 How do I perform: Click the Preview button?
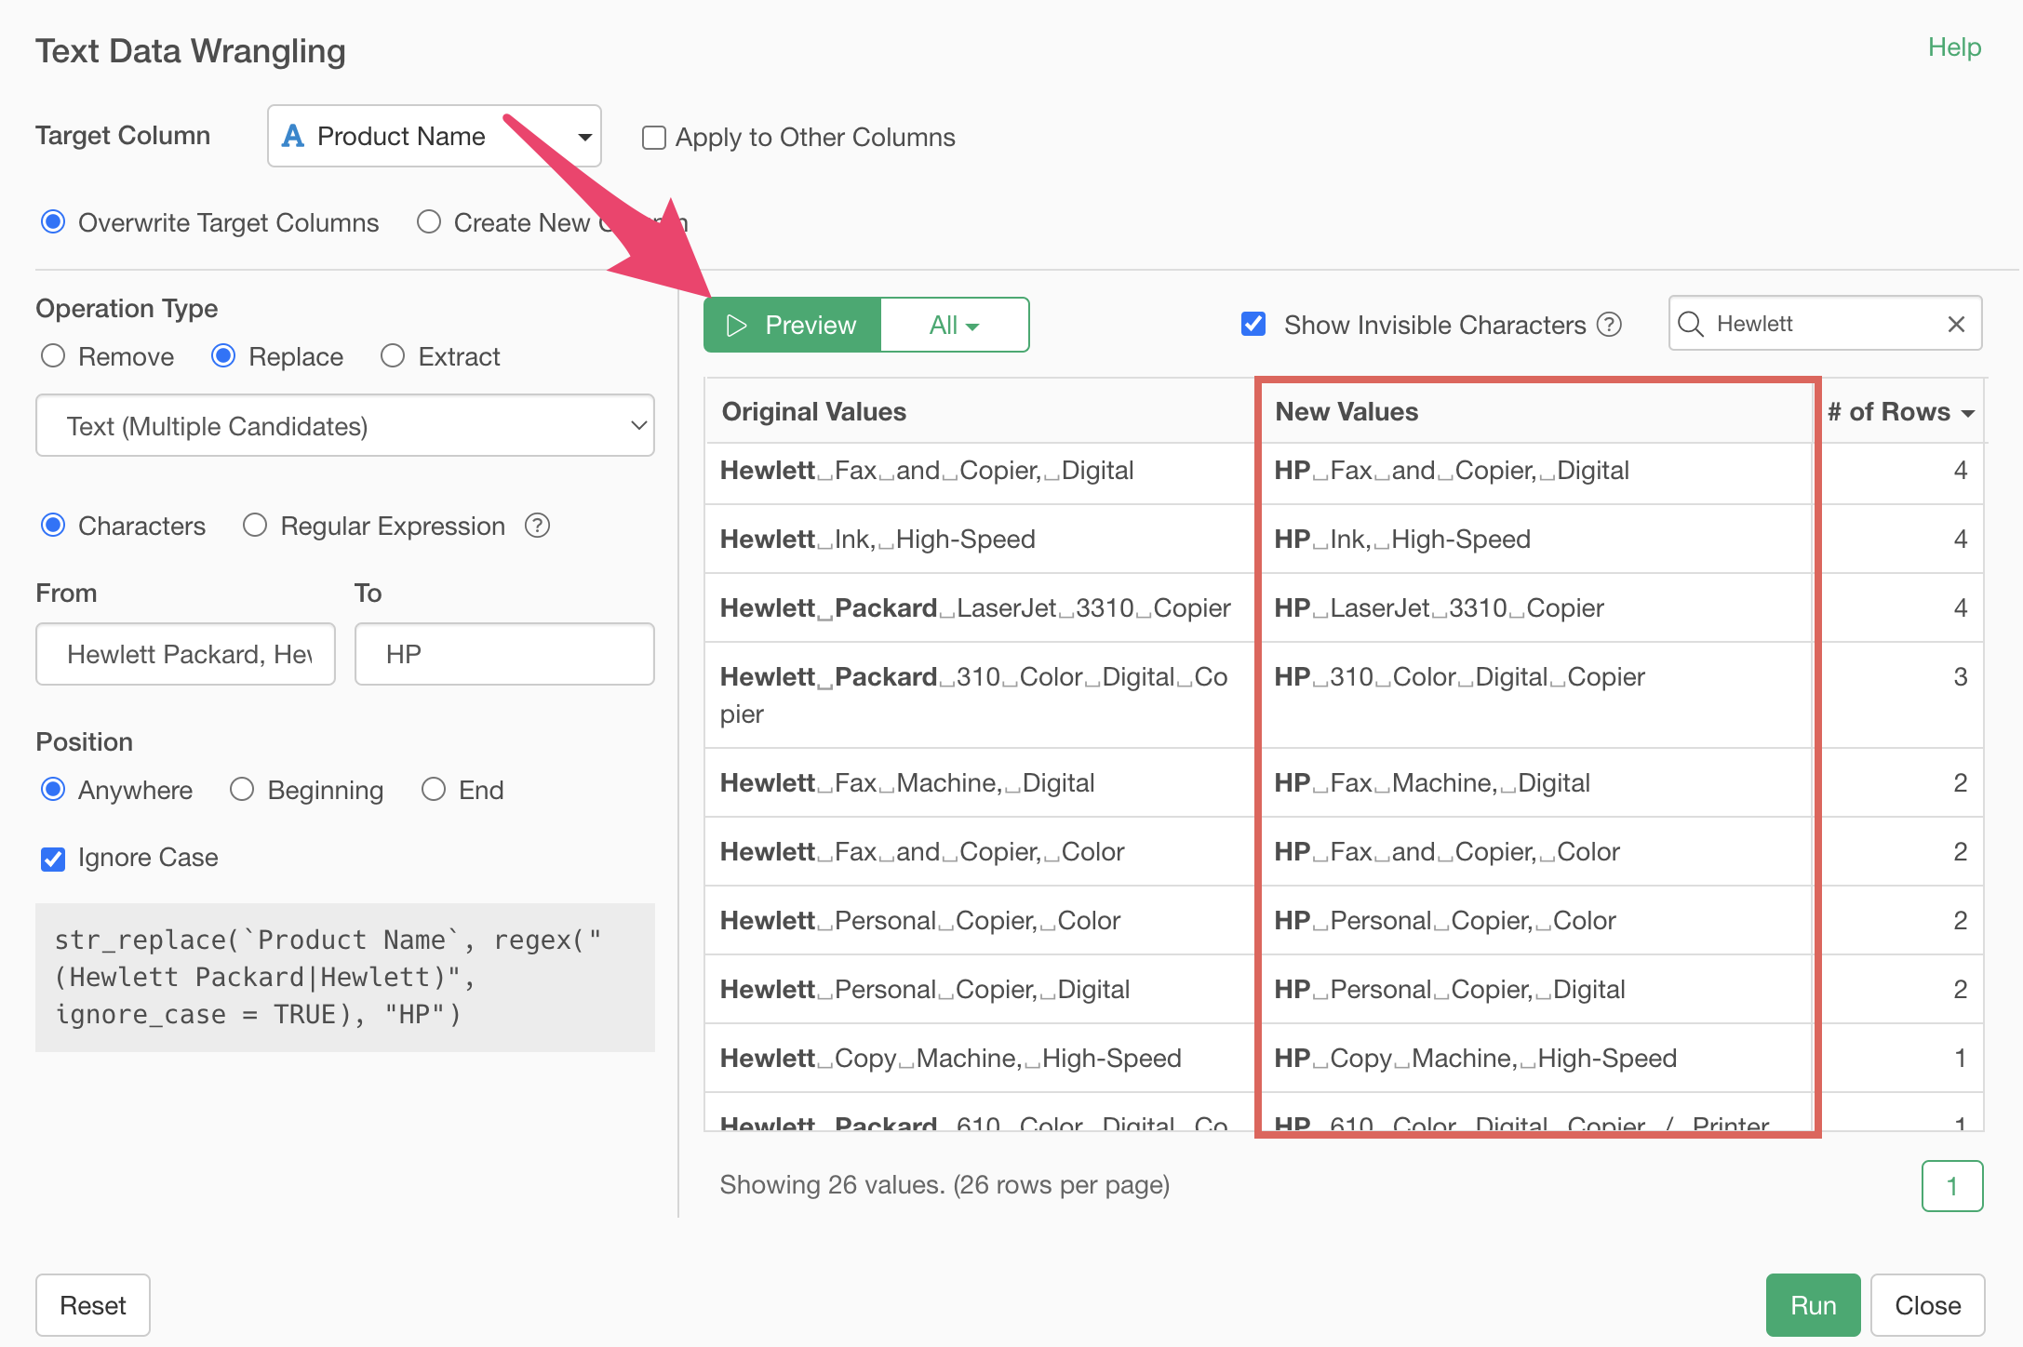792,325
